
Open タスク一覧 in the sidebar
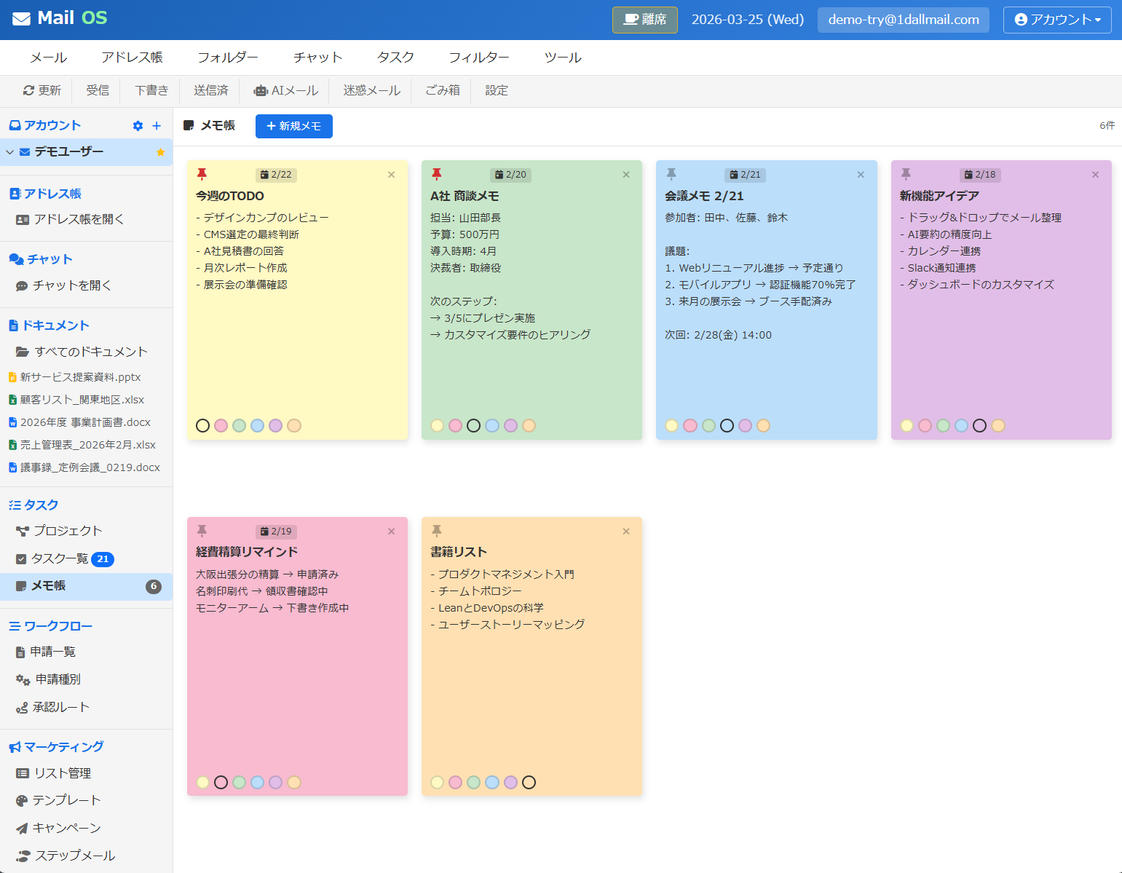tap(60, 558)
